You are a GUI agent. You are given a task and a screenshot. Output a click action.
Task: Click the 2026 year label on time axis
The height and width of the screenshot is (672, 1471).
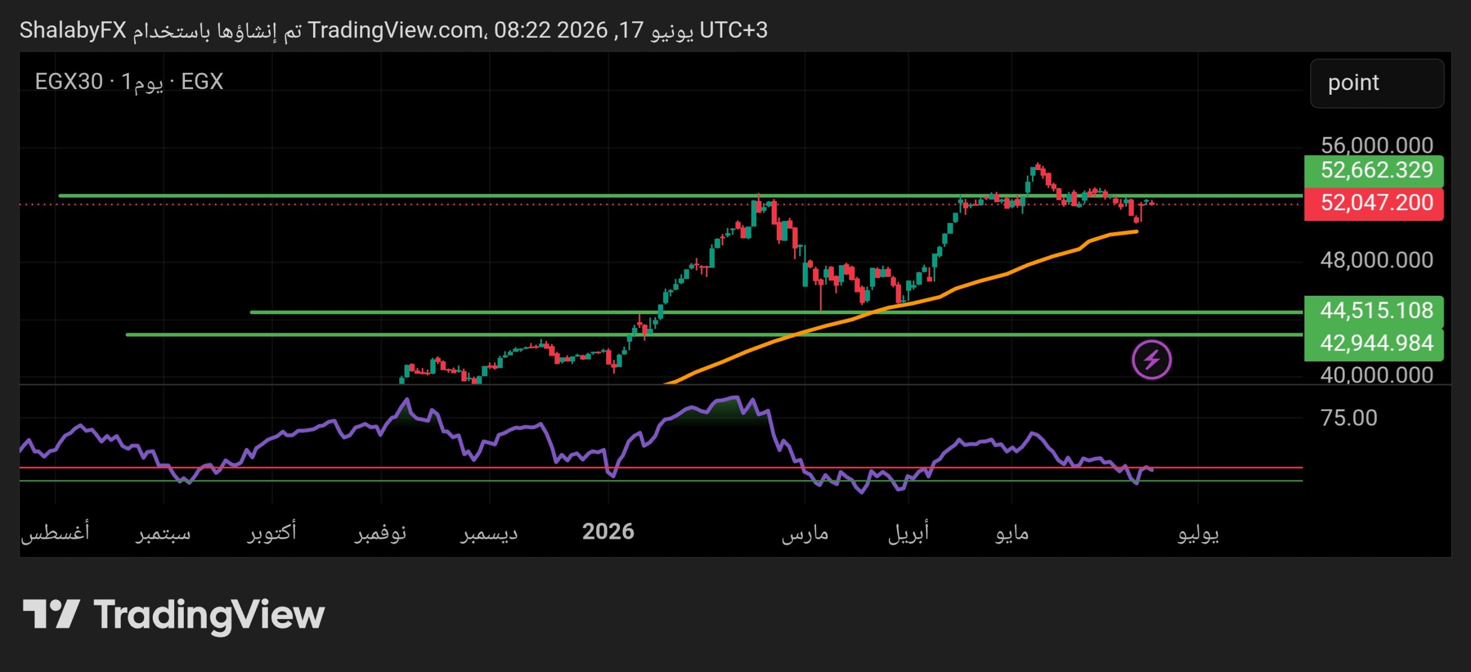click(x=608, y=531)
